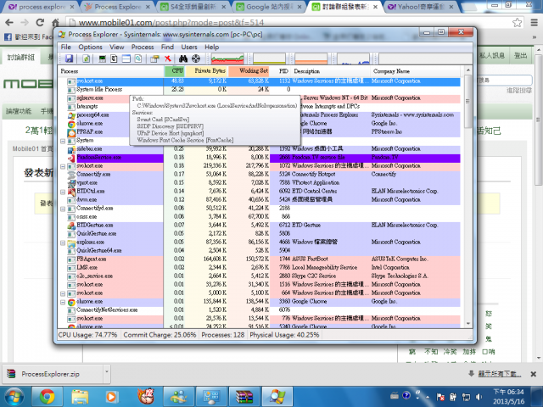Collapse the tree node beside BTDCtrl.exe
This screenshot has width=543, height=407.
(x=63, y=192)
